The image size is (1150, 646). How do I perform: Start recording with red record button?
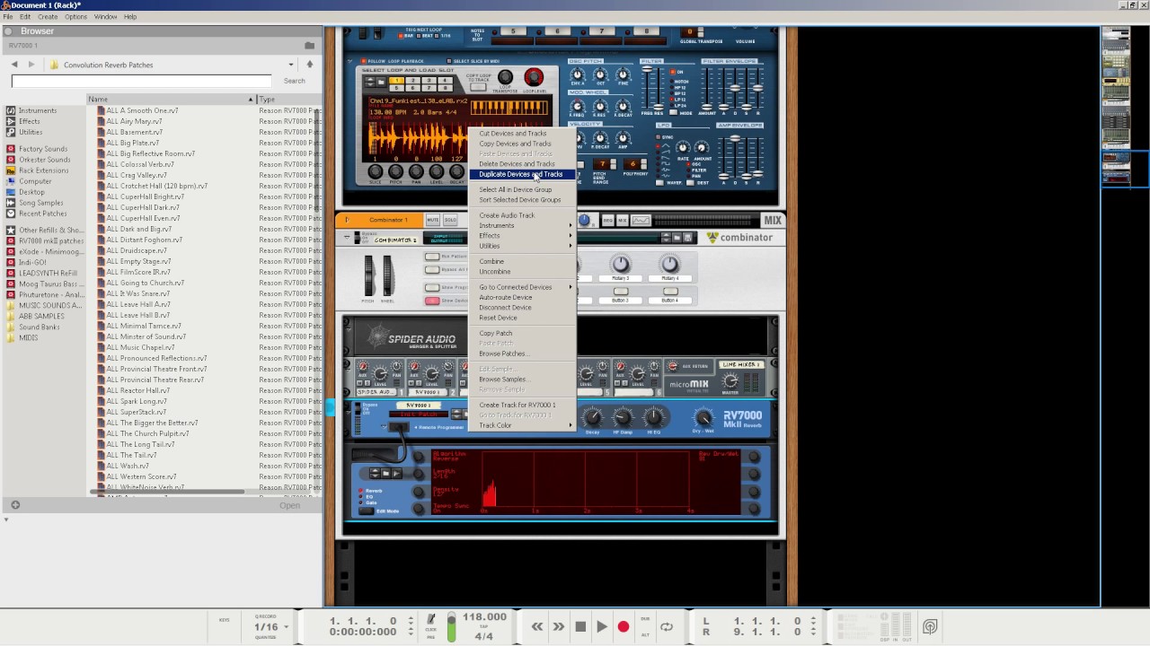click(624, 627)
